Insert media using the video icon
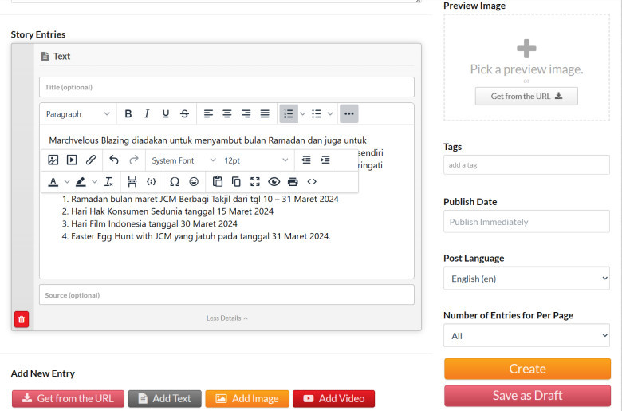The image size is (622, 411). [72, 160]
